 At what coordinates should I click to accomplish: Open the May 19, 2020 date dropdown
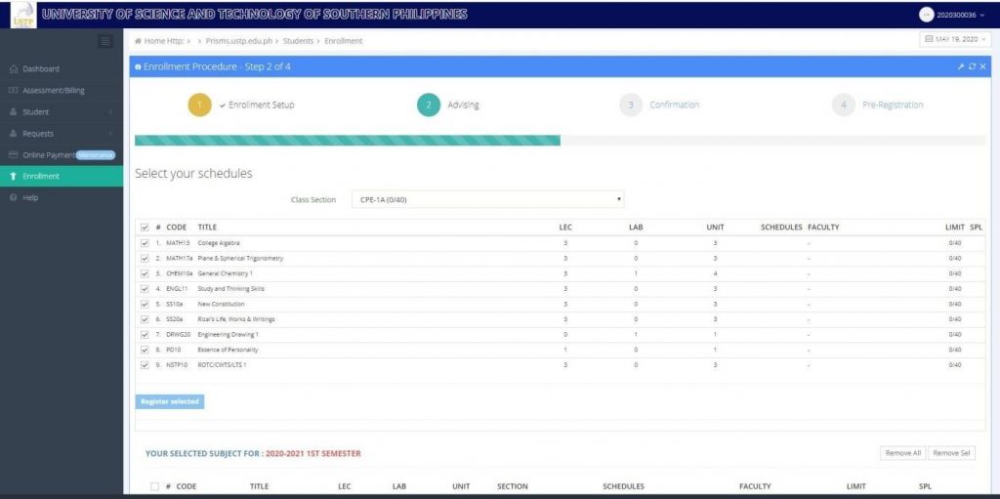955,40
